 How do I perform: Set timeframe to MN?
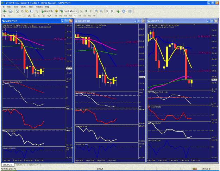[94, 16]
